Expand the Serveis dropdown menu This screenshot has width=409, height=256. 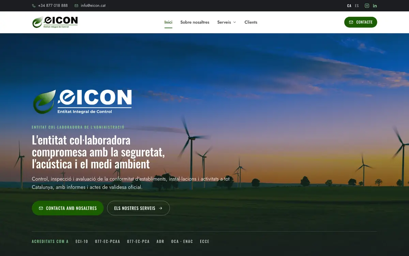tap(227, 22)
